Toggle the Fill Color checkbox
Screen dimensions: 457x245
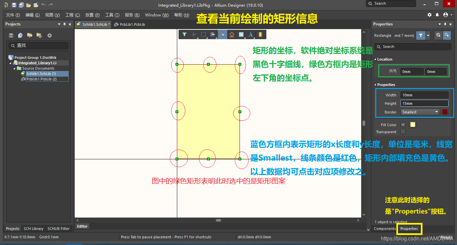[403, 125]
